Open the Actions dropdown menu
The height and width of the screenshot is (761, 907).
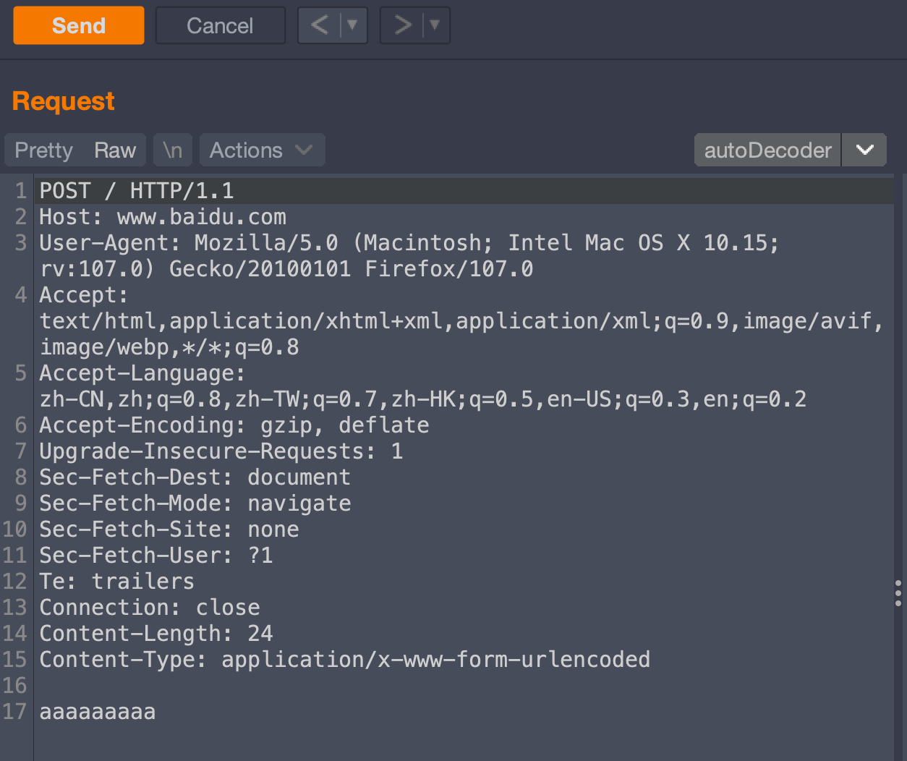[261, 150]
